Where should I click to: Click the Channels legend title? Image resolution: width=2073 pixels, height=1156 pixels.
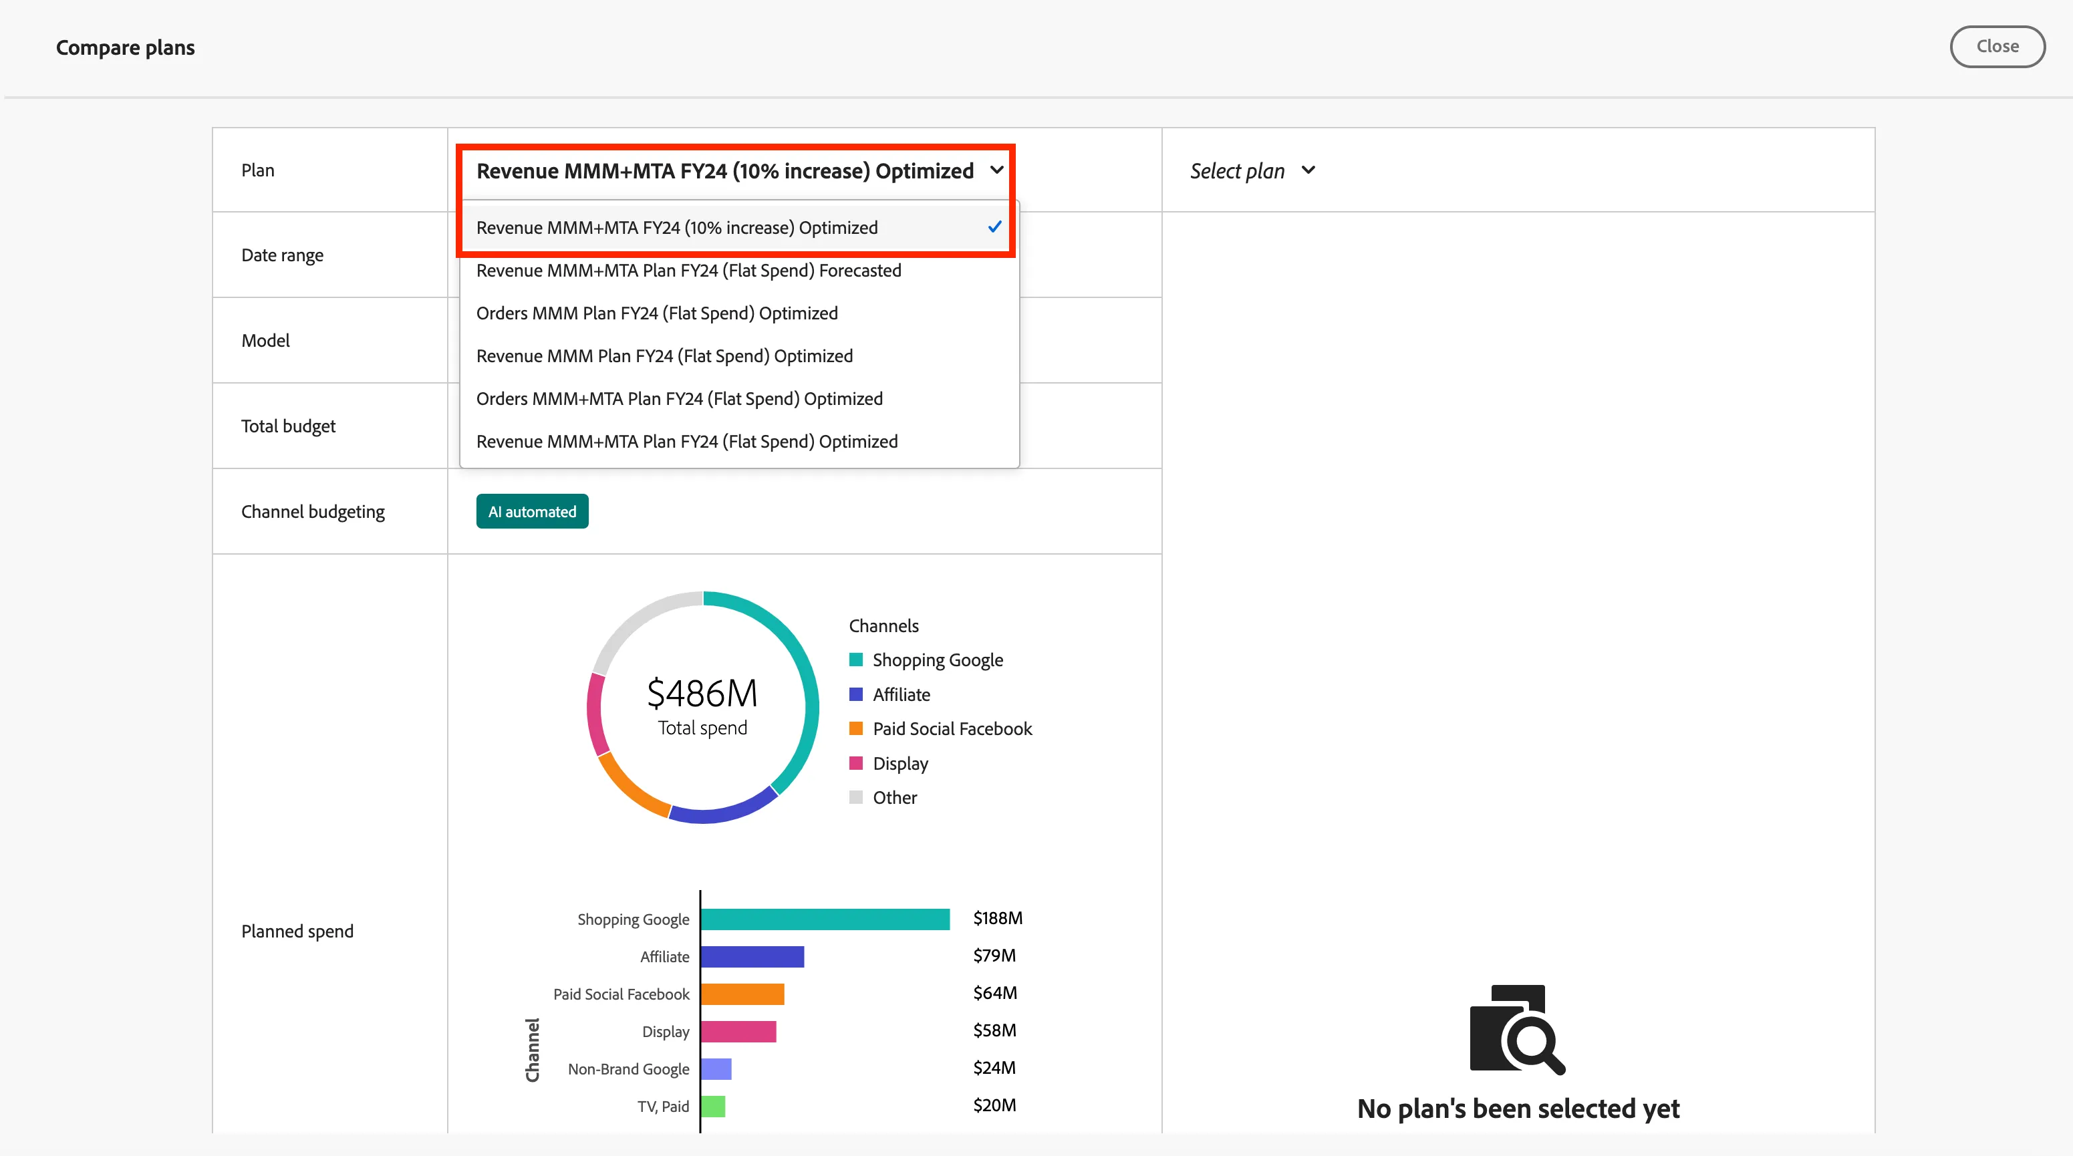[883, 626]
